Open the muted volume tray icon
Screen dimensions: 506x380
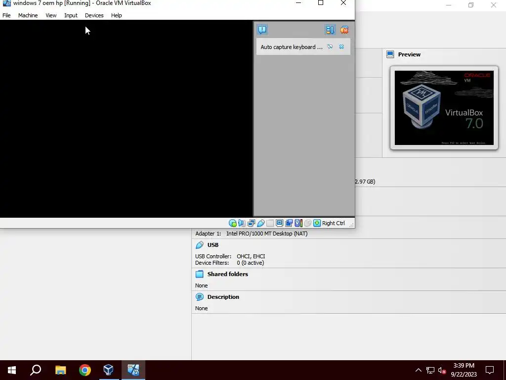[x=442, y=370]
